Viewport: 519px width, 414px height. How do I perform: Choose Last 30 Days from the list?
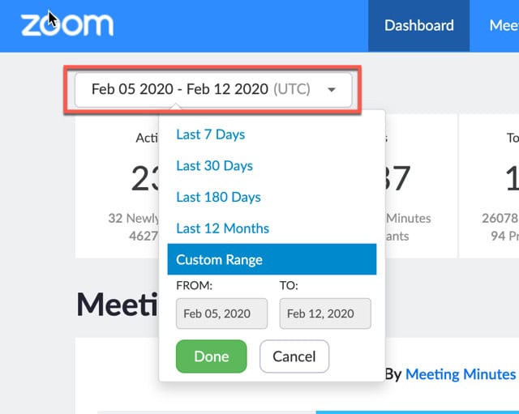click(214, 165)
